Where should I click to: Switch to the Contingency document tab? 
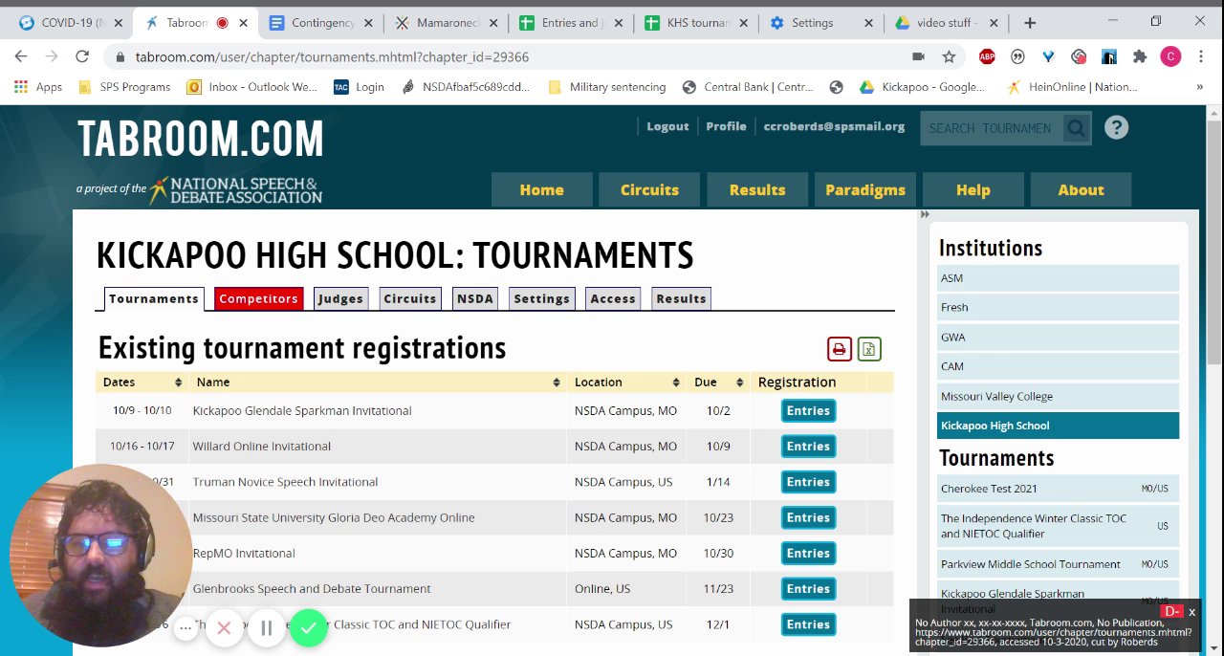point(322,23)
